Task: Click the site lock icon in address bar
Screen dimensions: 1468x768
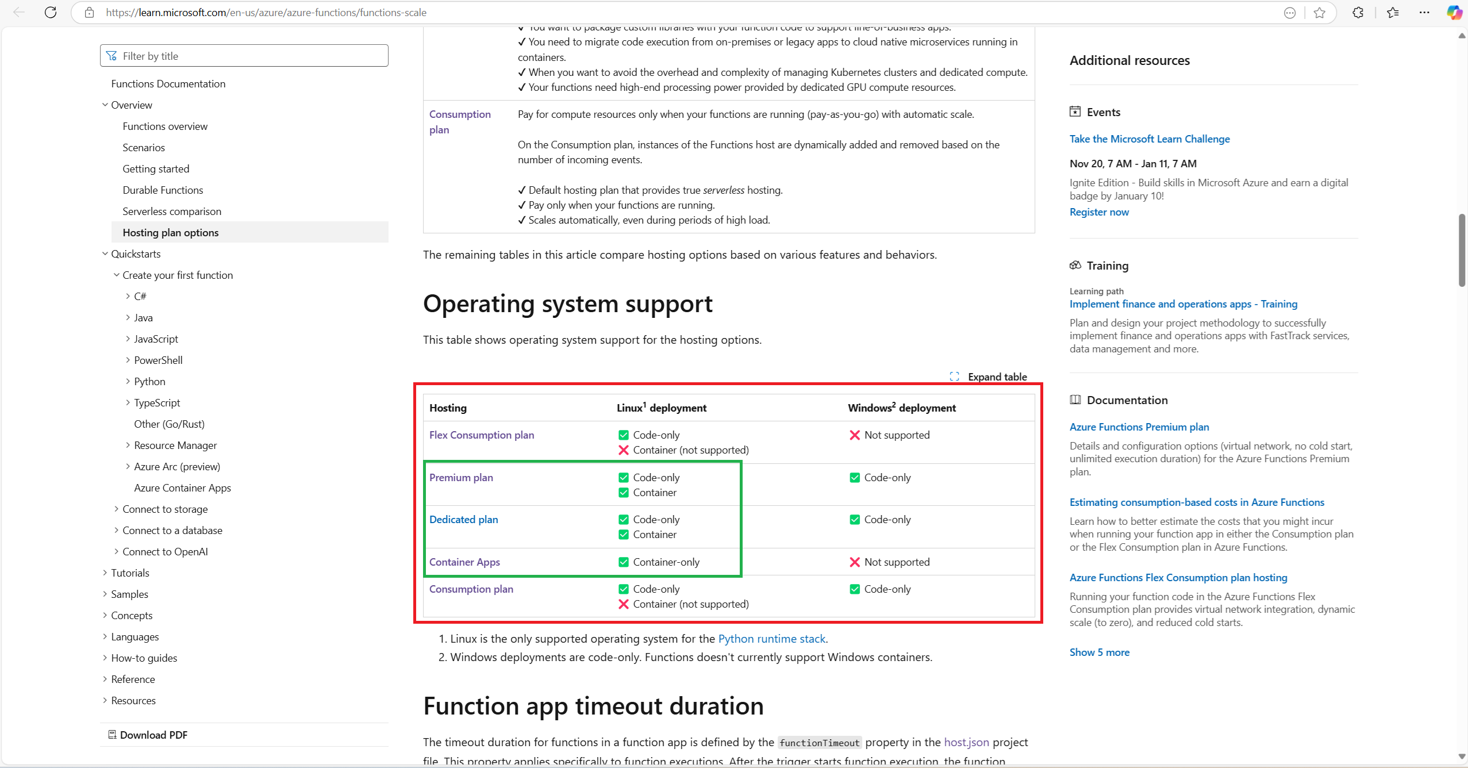Action: coord(89,13)
